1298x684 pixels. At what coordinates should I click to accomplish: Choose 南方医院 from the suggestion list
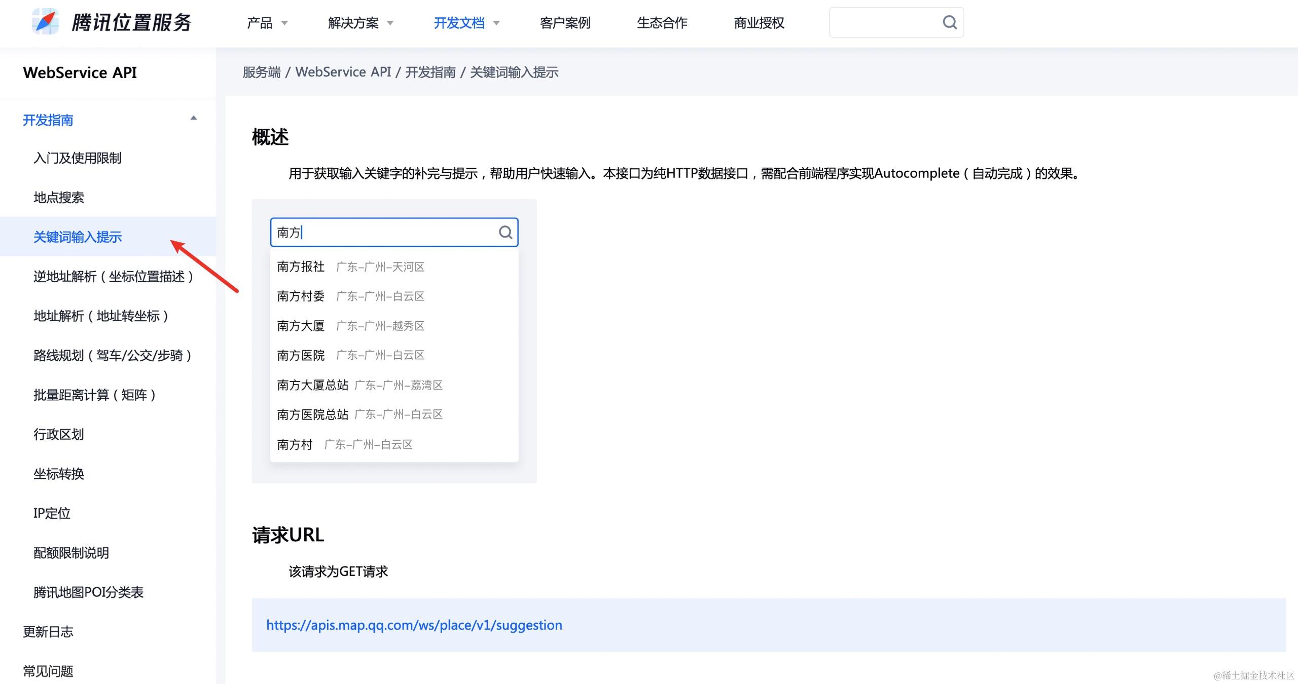301,355
